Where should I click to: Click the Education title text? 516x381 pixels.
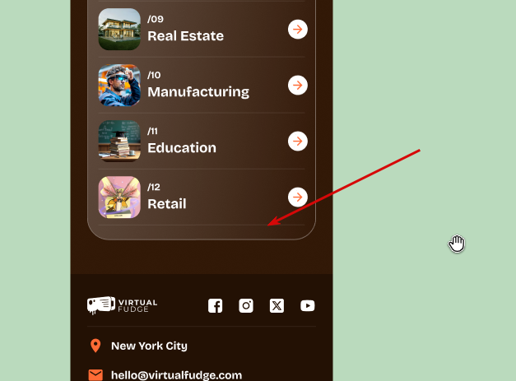point(182,148)
